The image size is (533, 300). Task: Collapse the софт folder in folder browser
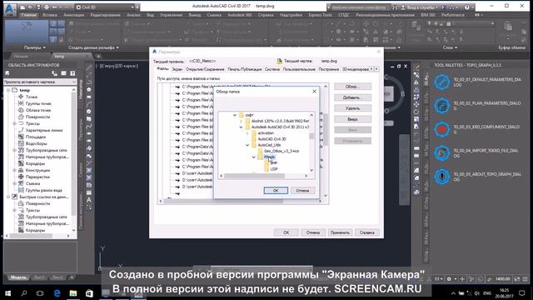tap(235, 115)
